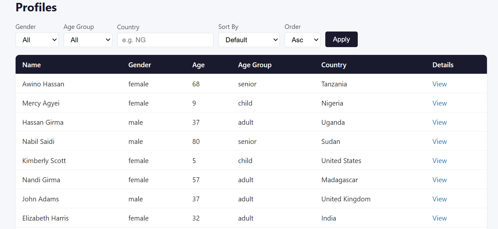
Task: Click the Name column header
Action: [31, 65]
